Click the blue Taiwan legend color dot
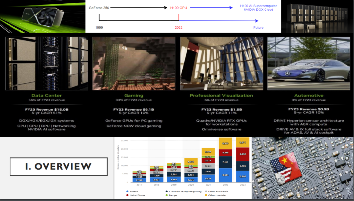The height and width of the screenshot is (201, 354). point(128,191)
